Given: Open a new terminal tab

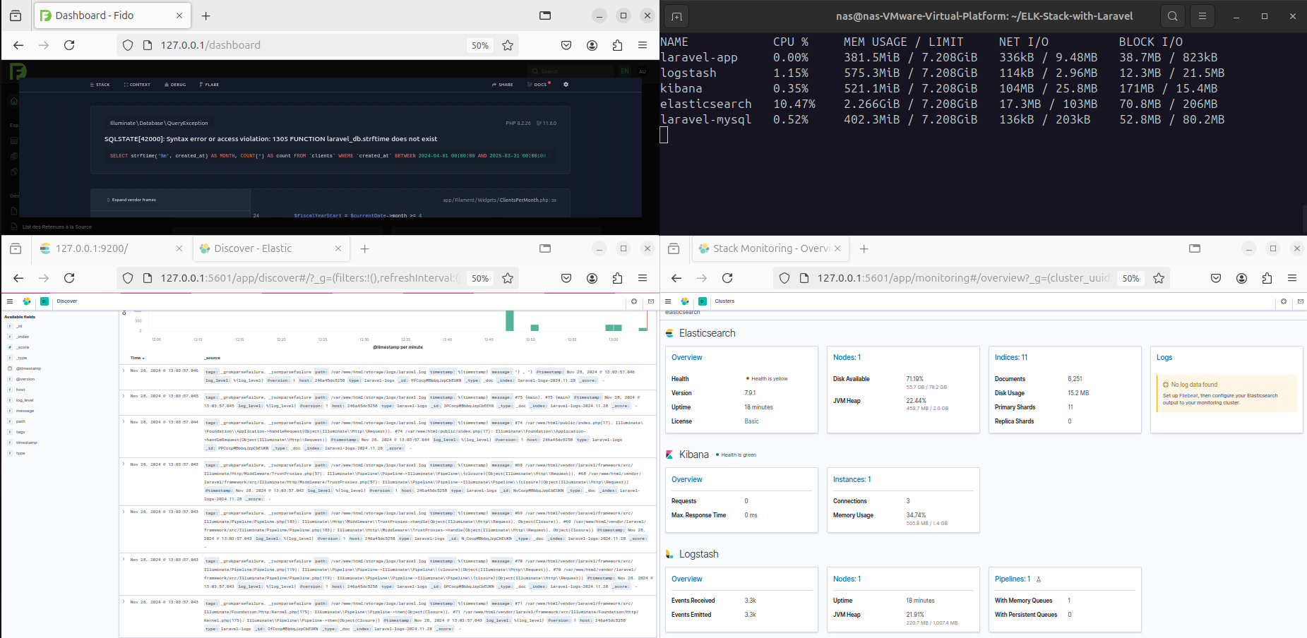Looking at the screenshot, I should pos(676,16).
